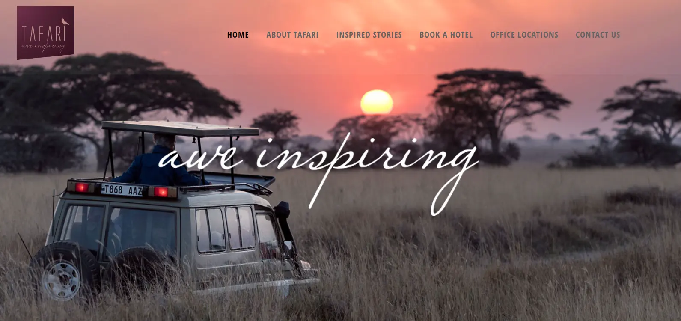The height and width of the screenshot is (321, 681).
Task: Open the Inspired Stories menu link
Action: [x=369, y=35]
